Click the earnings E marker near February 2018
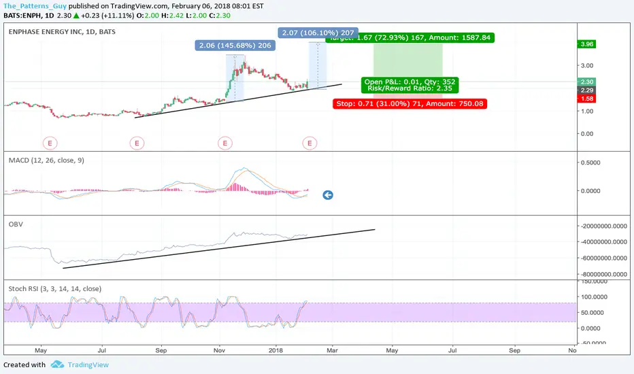634x374 pixels. click(310, 143)
